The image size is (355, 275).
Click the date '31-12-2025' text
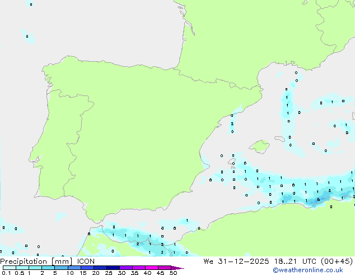[244, 262]
